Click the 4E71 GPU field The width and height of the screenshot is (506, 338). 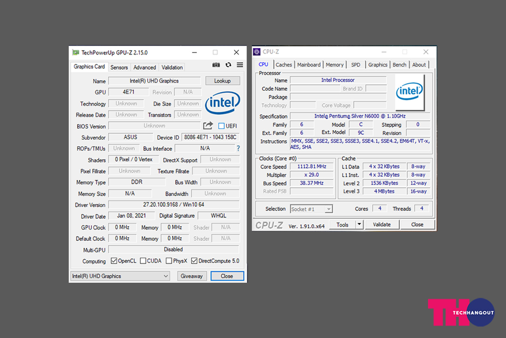coord(129,92)
